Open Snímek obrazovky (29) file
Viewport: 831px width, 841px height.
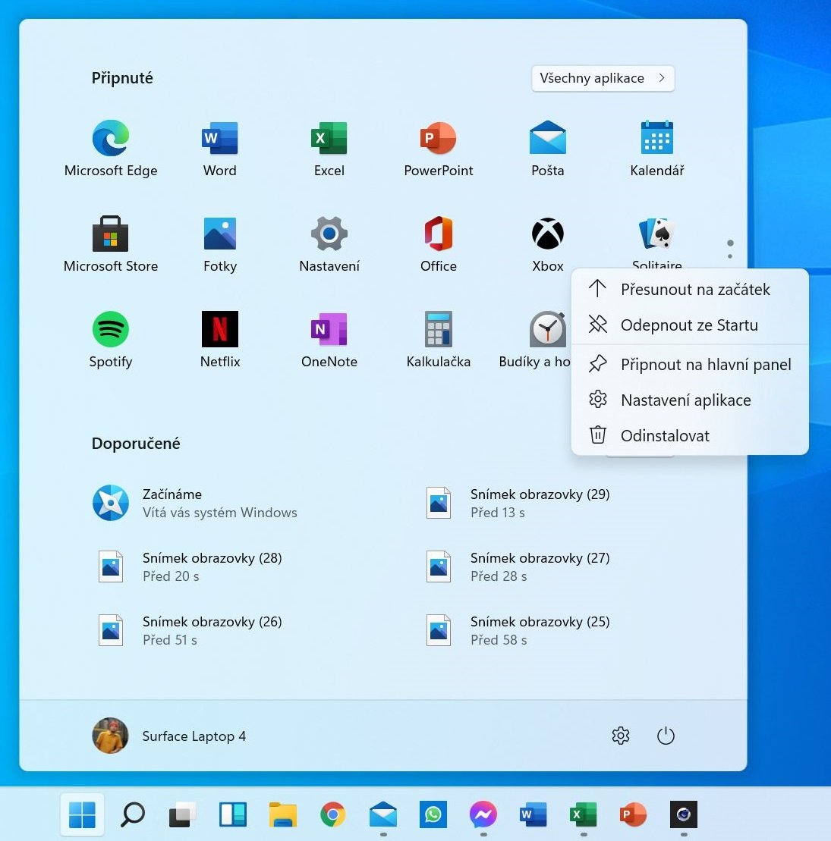518,503
